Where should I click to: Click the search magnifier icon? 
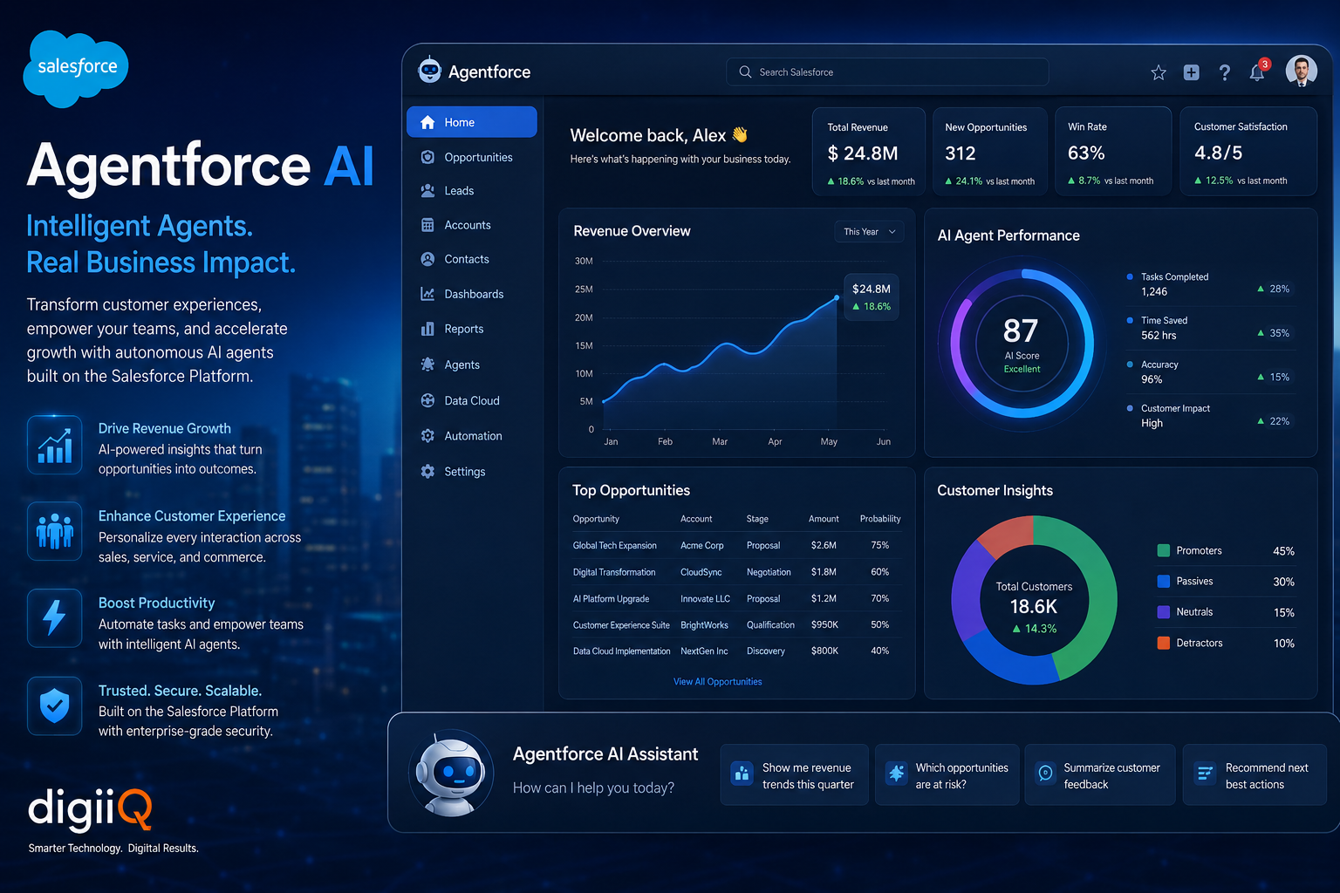click(745, 72)
